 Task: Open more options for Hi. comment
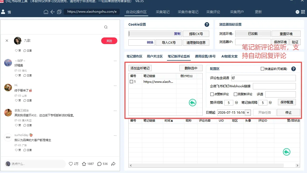coord(115,86)
